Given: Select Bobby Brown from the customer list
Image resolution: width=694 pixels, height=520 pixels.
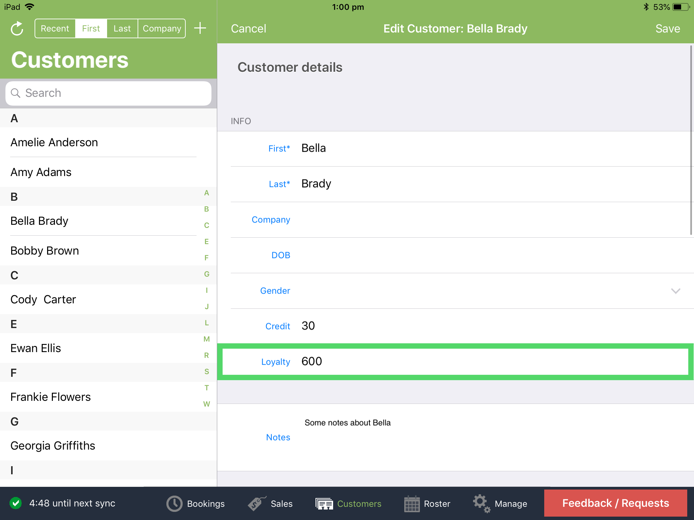Looking at the screenshot, I should coord(44,251).
